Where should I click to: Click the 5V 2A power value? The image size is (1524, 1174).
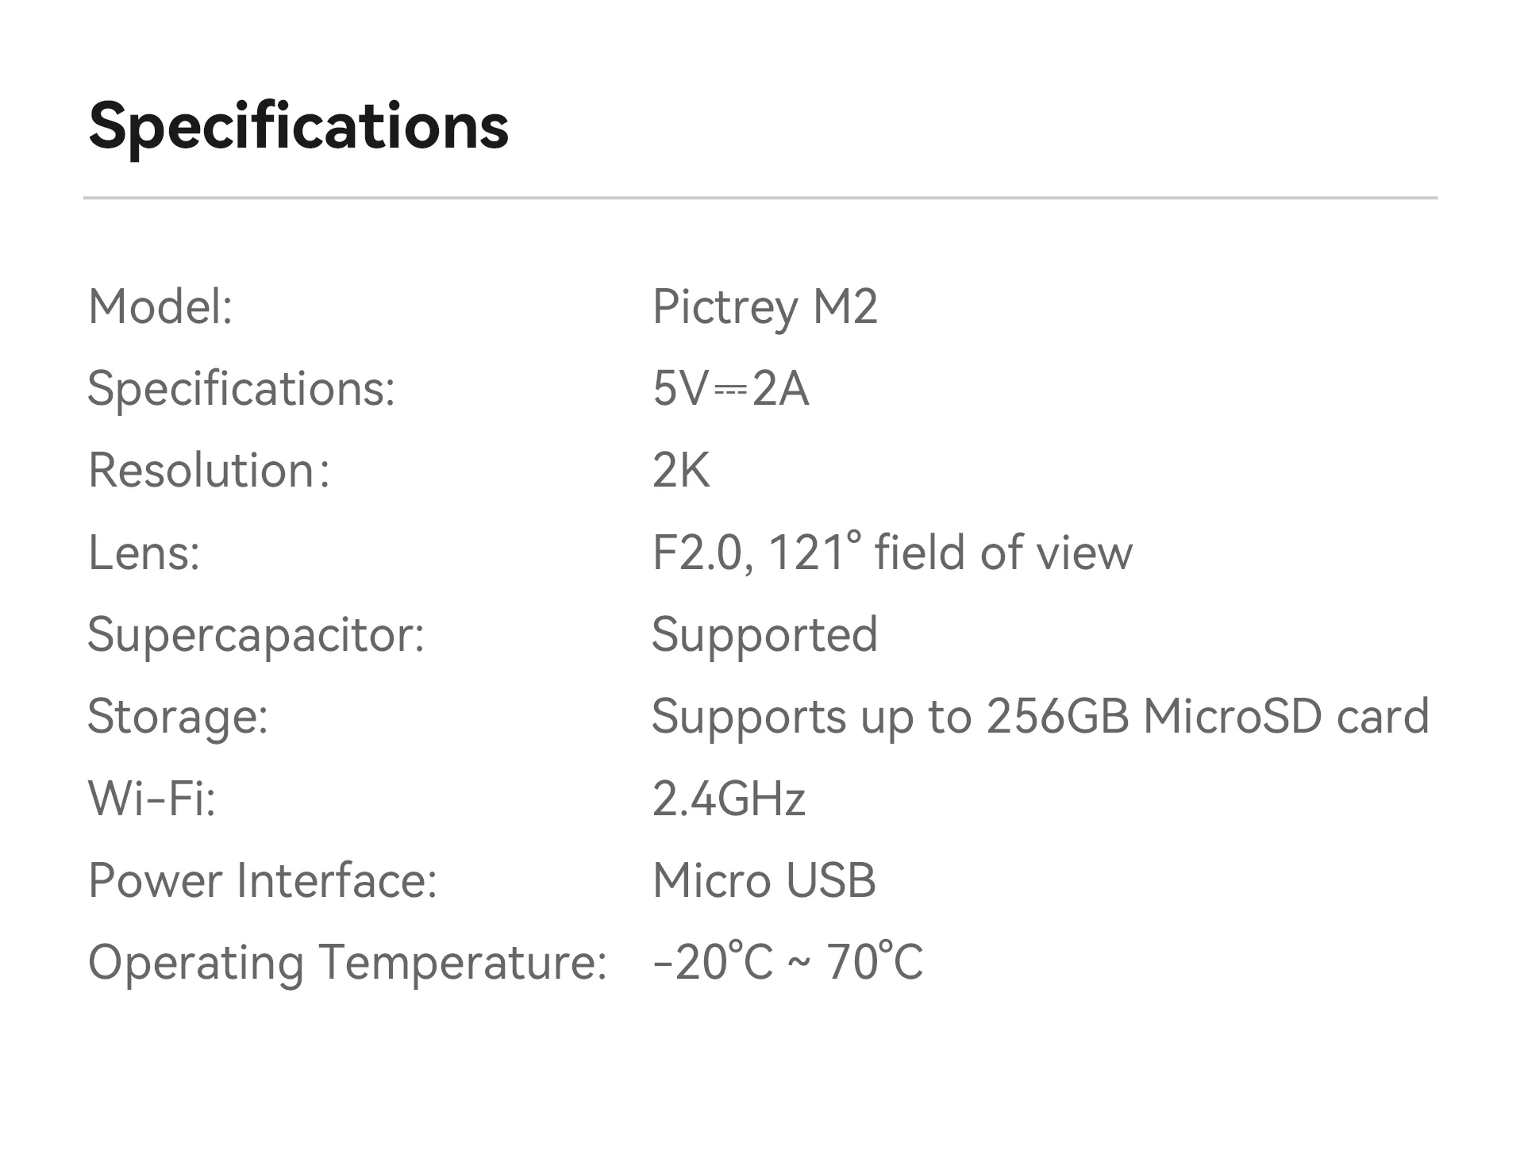pos(730,389)
